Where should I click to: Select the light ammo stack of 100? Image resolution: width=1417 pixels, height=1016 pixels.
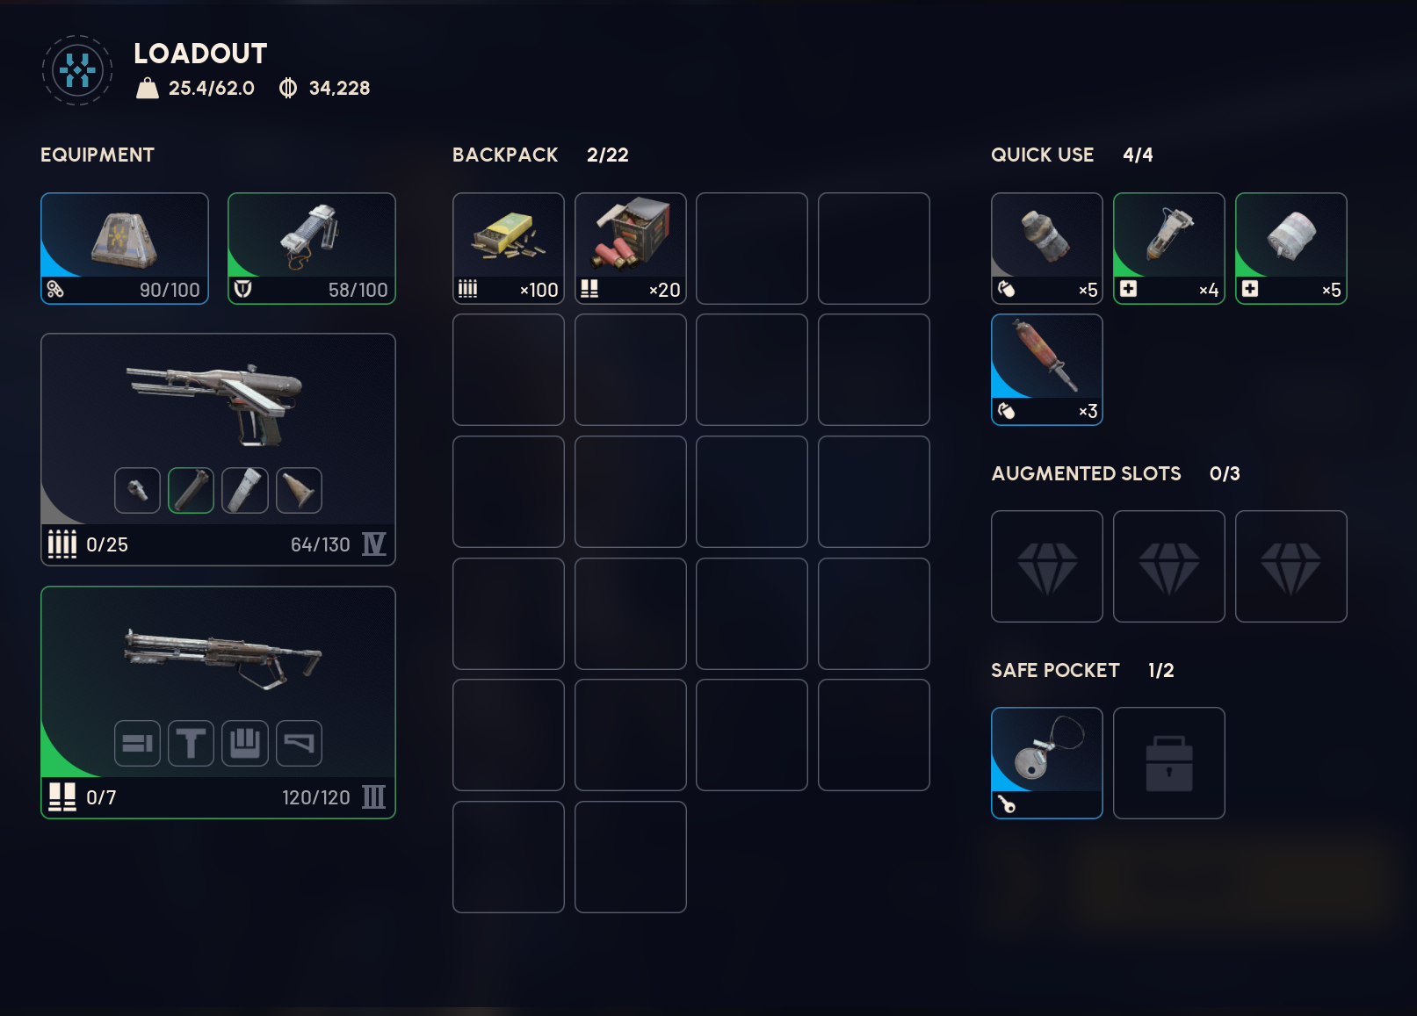point(509,249)
